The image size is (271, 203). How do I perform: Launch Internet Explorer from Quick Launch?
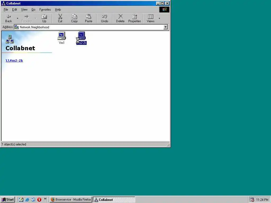[x=27, y=200]
